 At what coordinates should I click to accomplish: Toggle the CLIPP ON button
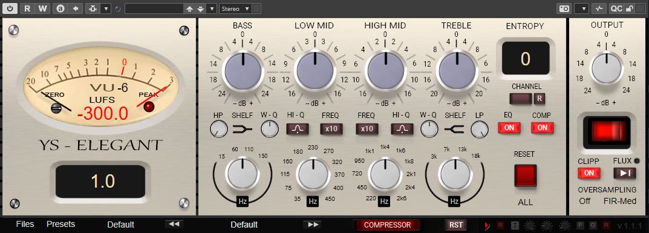coord(589,173)
